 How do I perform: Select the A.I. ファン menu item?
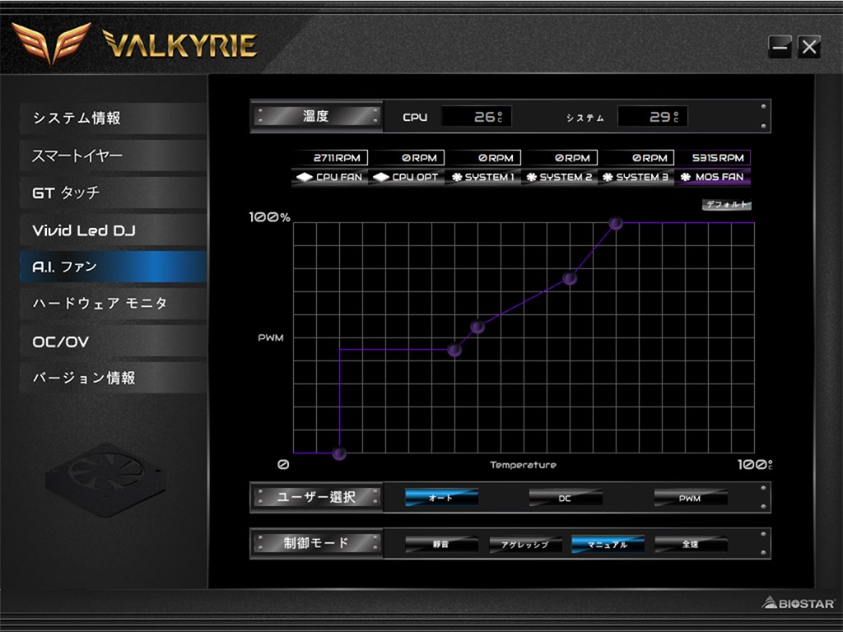coord(113,267)
